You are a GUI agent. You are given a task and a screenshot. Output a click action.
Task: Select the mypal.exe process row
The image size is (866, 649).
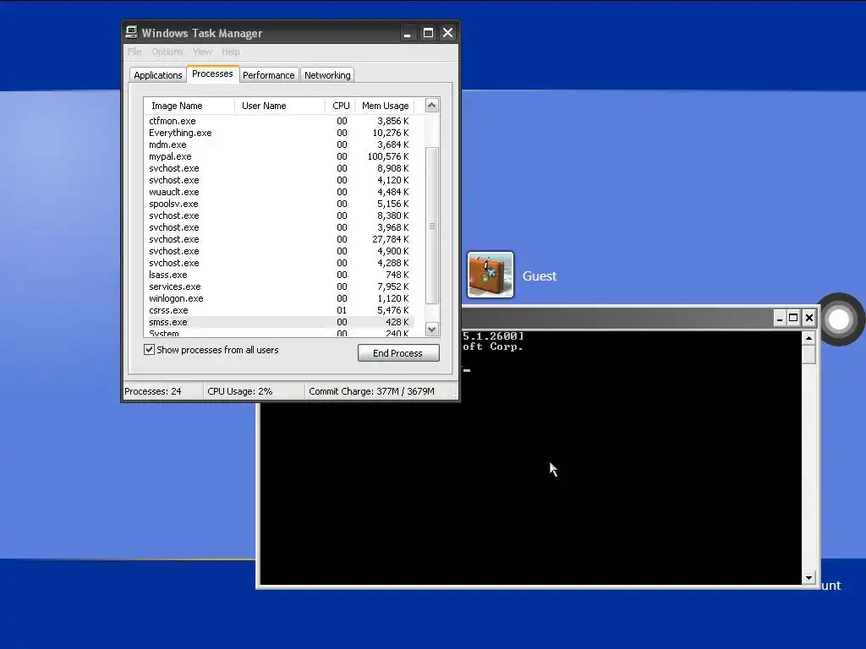279,156
